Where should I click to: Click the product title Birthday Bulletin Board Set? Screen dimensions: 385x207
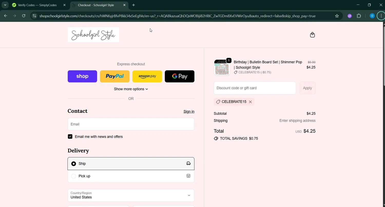268,65
